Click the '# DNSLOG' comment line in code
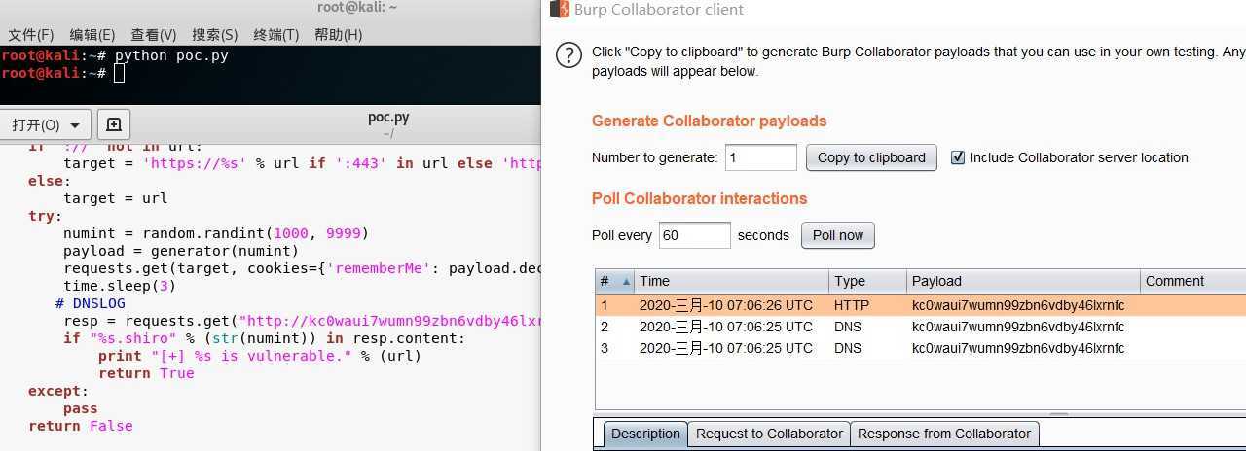The image size is (1246, 451). (x=90, y=303)
